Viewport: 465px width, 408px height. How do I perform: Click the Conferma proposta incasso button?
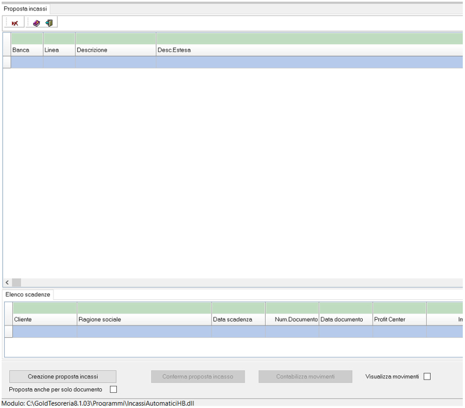tap(198, 377)
